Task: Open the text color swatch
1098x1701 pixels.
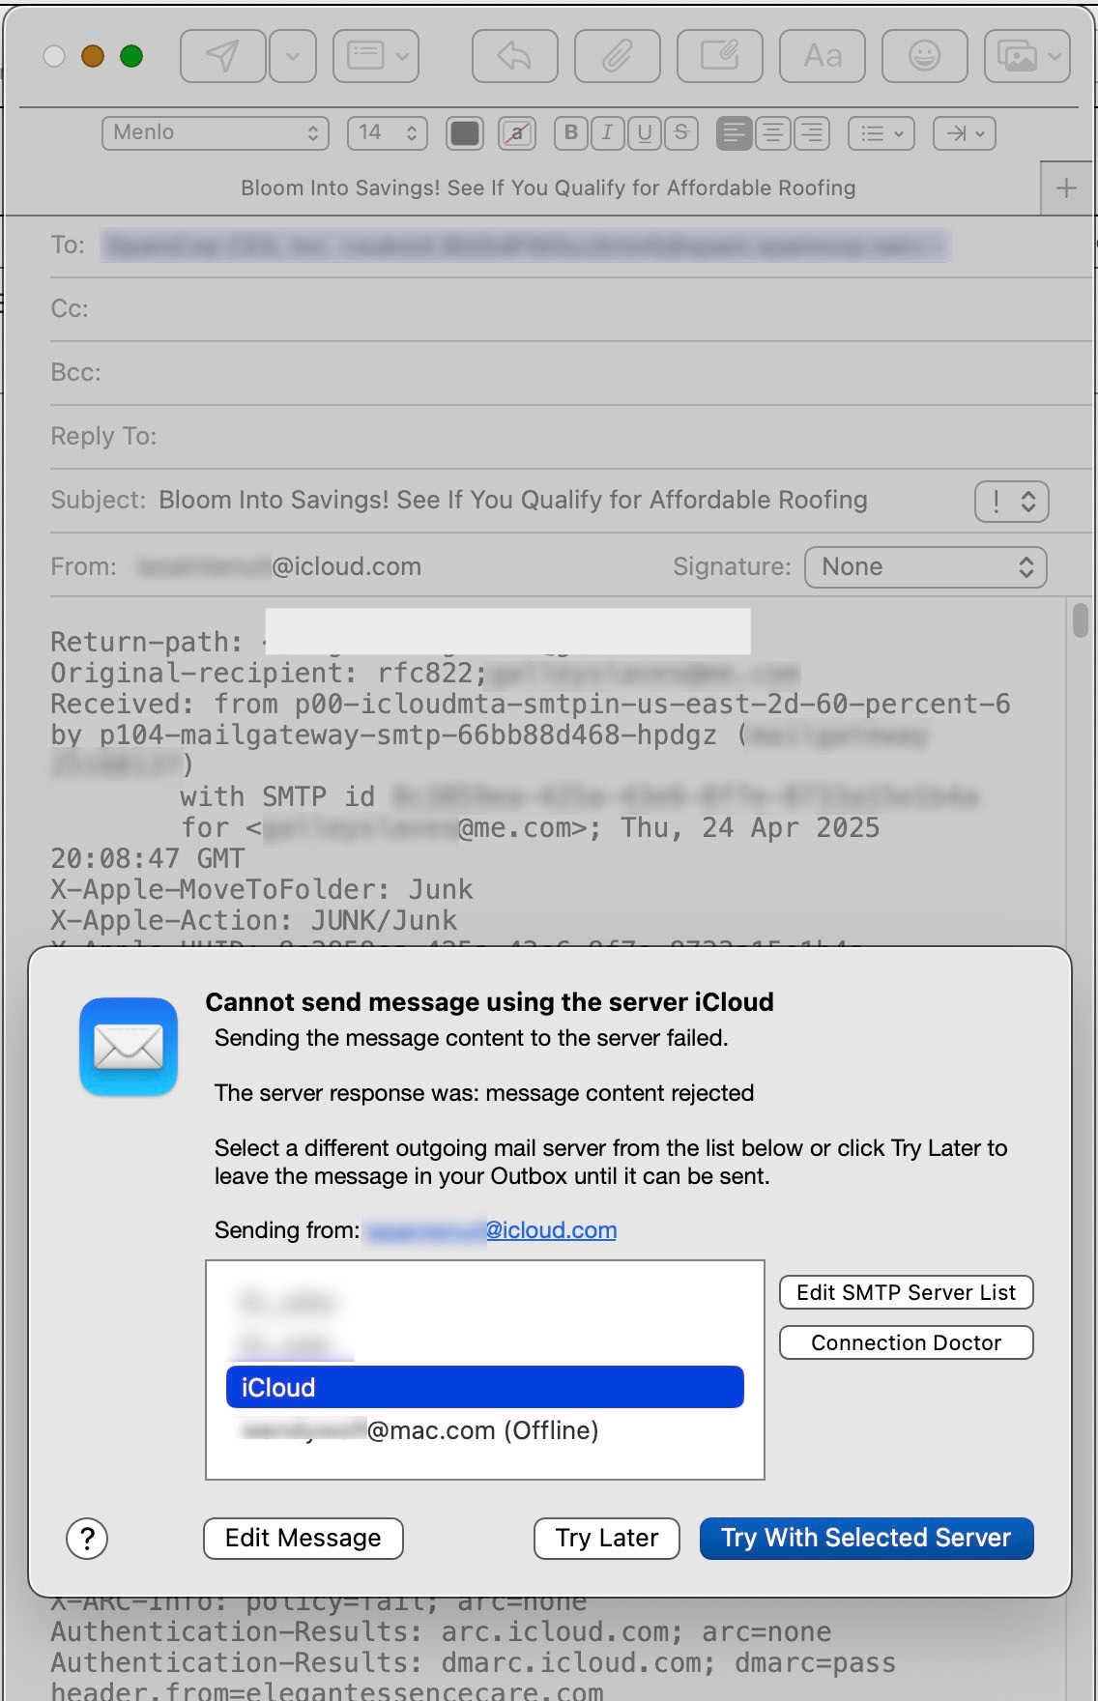Action: click(x=465, y=133)
